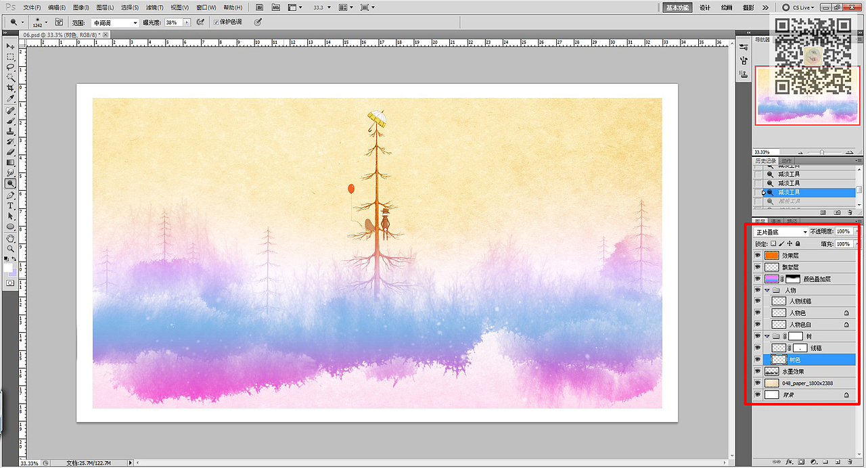Select the Rectangular Marquee tool
866x468 pixels.
(10, 57)
